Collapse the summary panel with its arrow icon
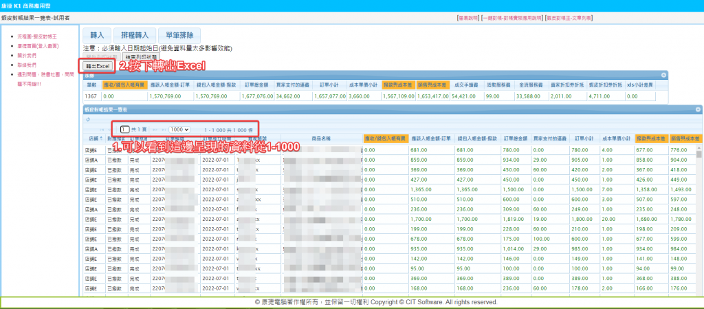The width and height of the screenshot is (704, 309). [x=663, y=75]
